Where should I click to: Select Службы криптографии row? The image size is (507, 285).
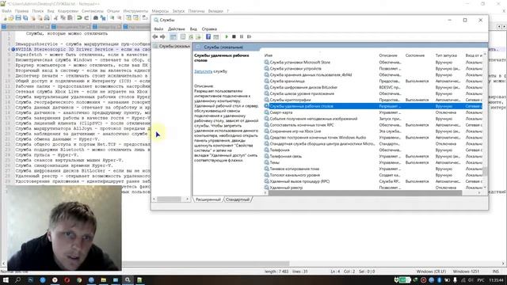tap(373, 100)
